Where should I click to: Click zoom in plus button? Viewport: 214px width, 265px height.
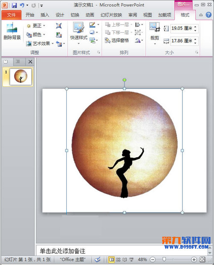(194, 259)
